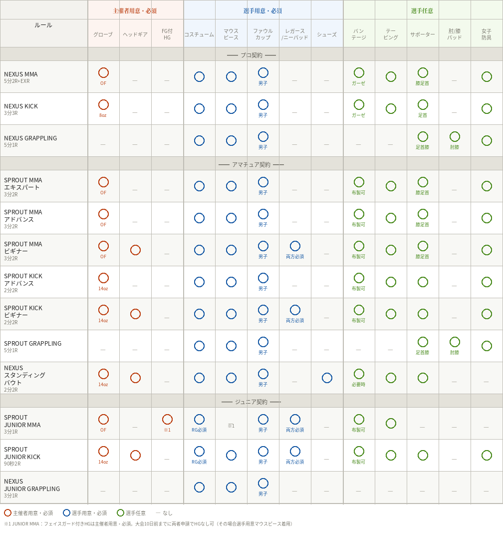Click the red circle icon in the legend
This screenshot has height=534, width=503.
7,513
